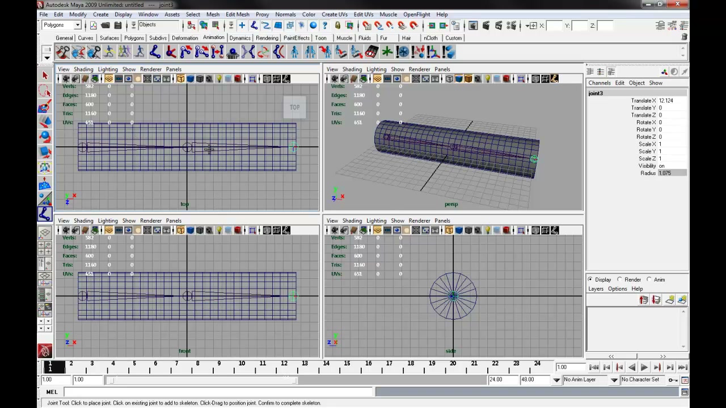This screenshot has width=726, height=408.
Task: Select the Display radio button
Action: click(x=590, y=279)
